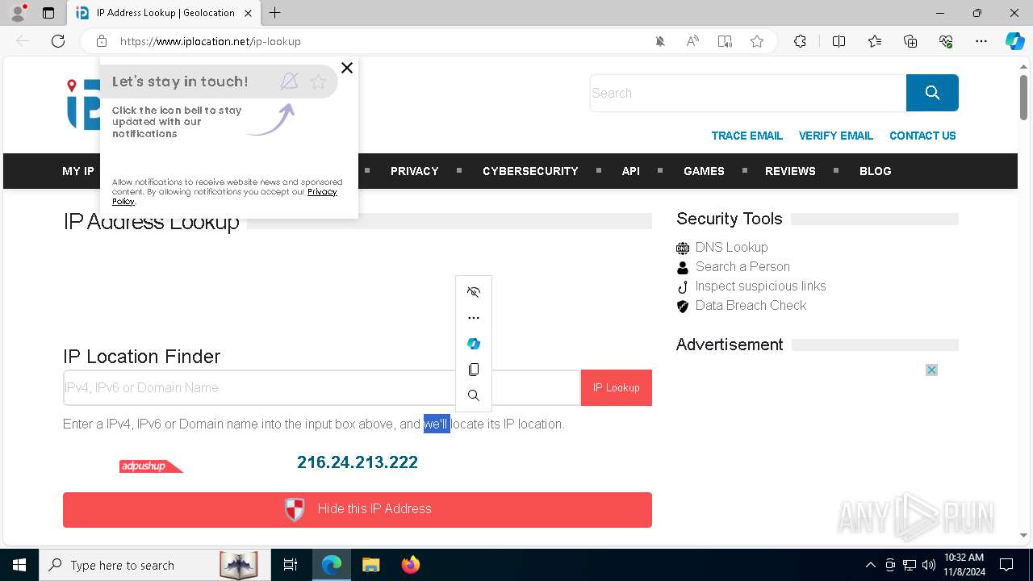Open Edge Settings and more menu
The image size is (1033, 581).
pyautogui.click(x=981, y=41)
